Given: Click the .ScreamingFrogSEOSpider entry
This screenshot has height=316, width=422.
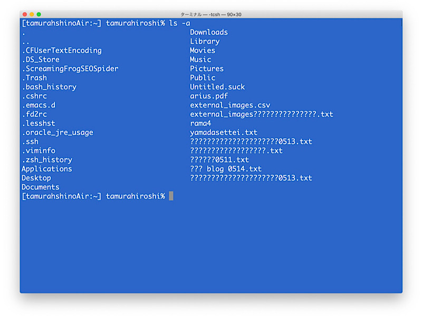Looking at the screenshot, I should coord(70,68).
